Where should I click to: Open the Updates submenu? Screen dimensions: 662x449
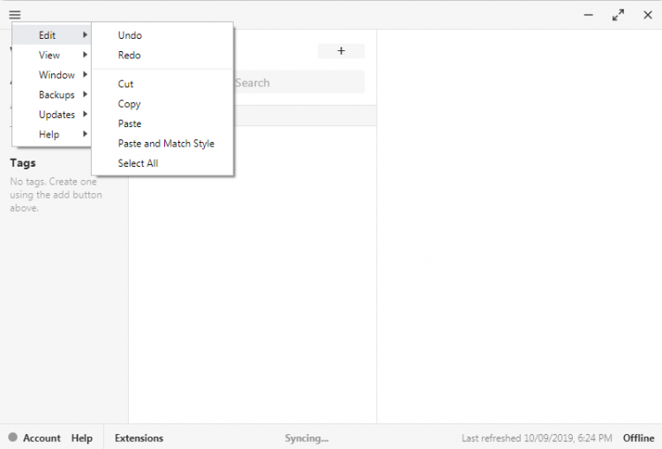51,115
